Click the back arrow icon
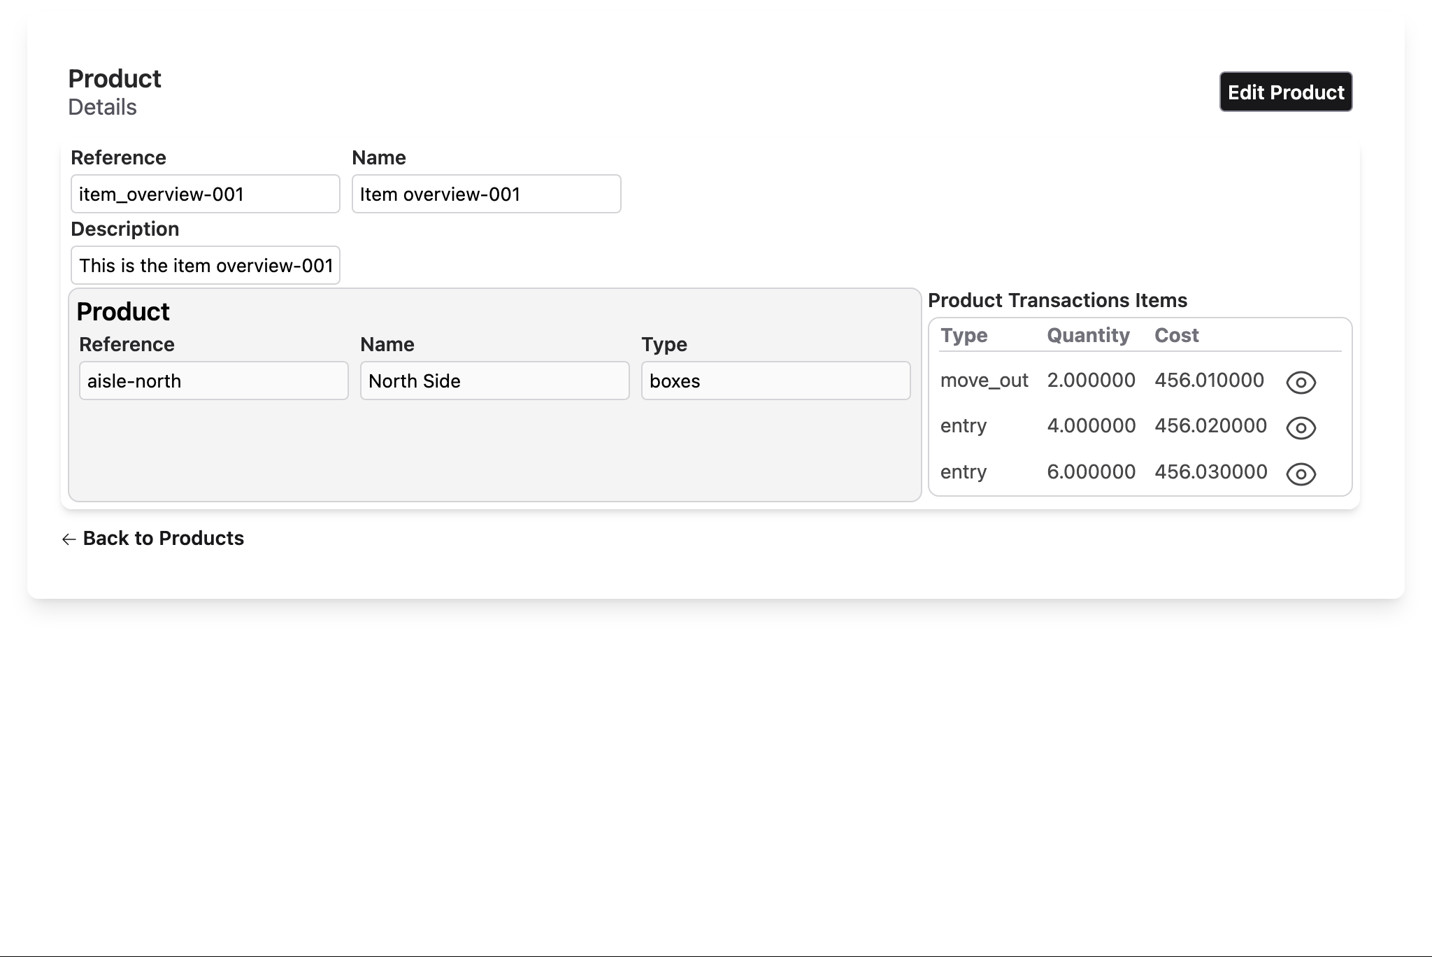The image size is (1432, 957). click(69, 539)
